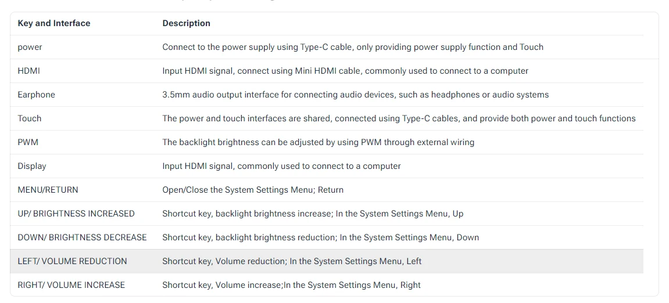Select the 'power' row label
Screen dimensions: 669x303
click(30, 48)
